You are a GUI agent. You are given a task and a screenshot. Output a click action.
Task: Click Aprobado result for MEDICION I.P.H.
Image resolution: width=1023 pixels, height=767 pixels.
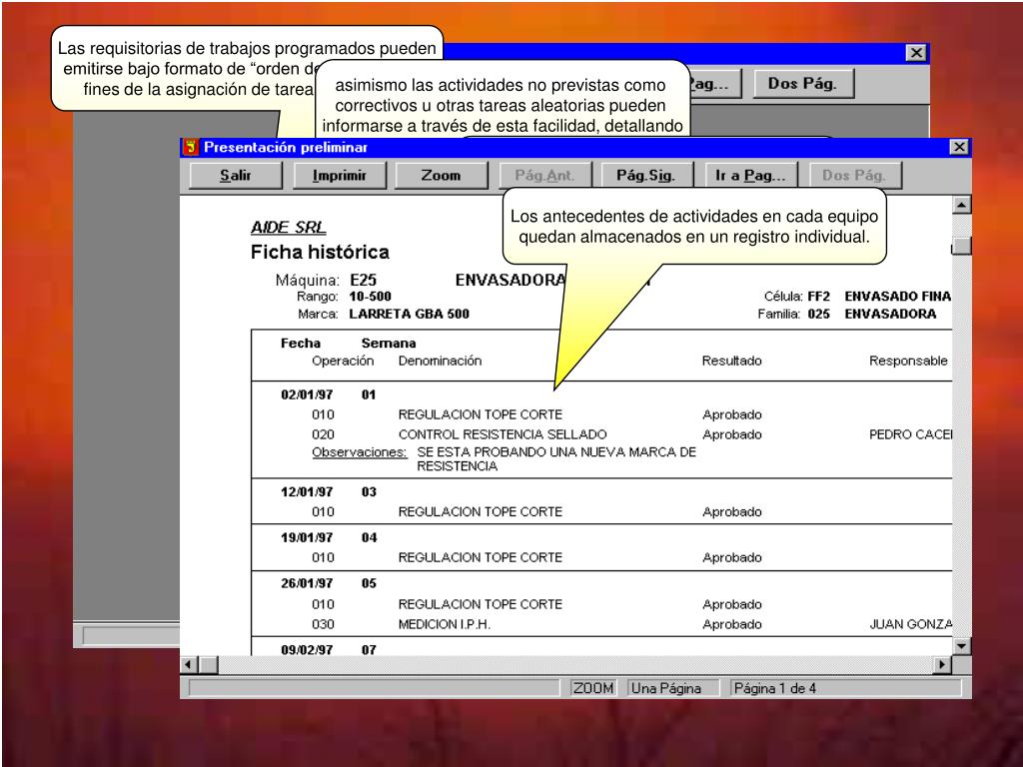(x=732, y=625)
